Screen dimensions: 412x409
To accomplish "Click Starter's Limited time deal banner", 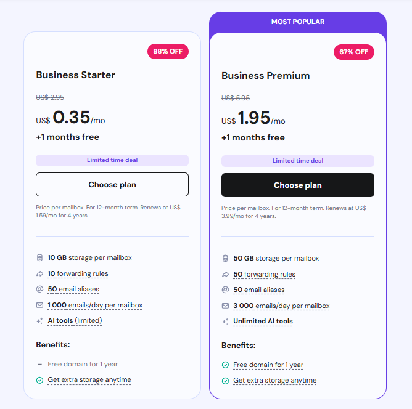I will (x=112, y=160).
